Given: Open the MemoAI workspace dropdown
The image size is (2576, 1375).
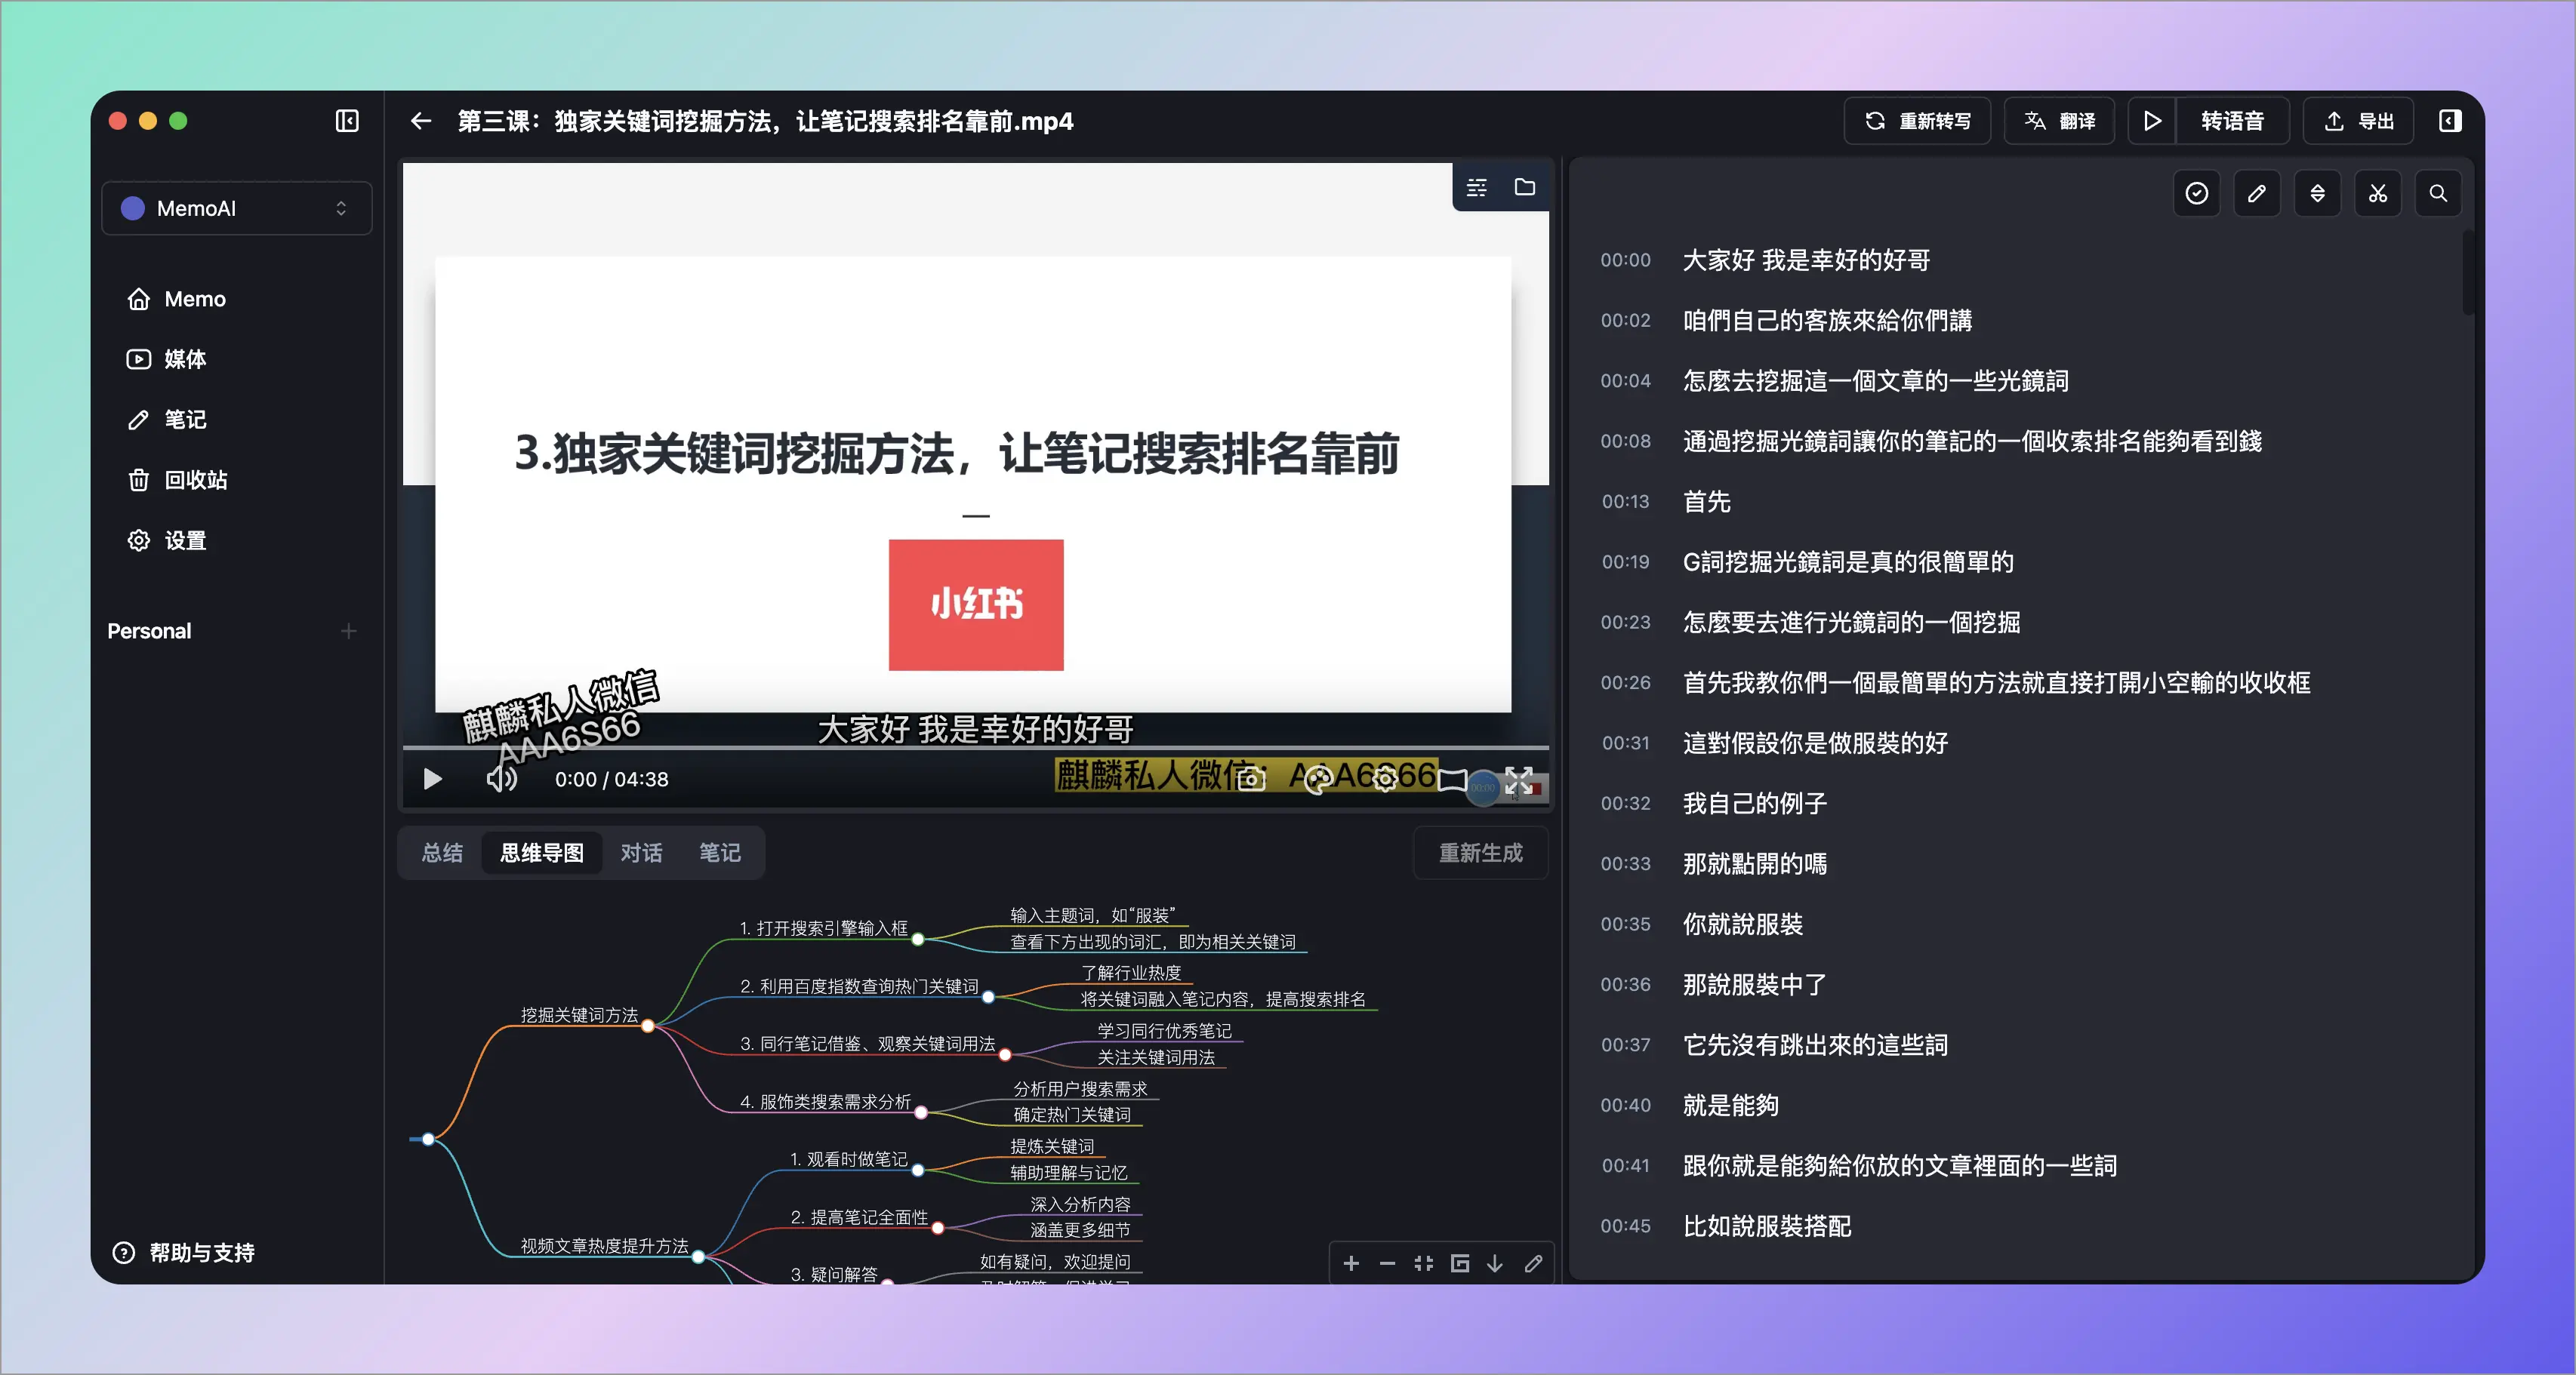Looking at the screenshot, I should (237, 208).
